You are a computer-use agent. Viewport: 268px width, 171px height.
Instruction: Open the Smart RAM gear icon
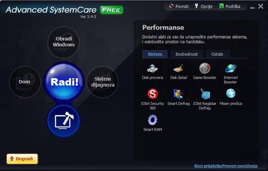152,120
